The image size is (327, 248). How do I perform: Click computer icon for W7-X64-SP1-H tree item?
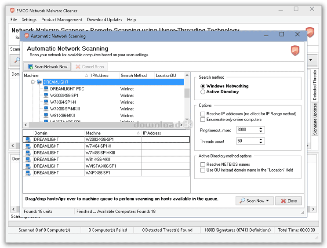tap(46, 102)
